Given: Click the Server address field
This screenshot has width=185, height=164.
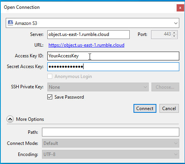Looking at the screenshot, I should pos(88,34).
